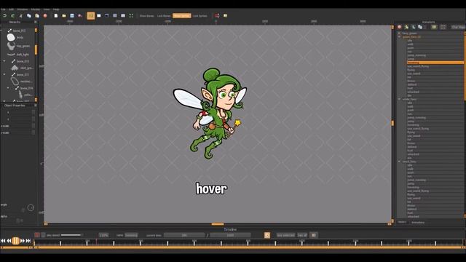Tick the checkbox beside the y property field
The image size is (466, 262).
33,119
